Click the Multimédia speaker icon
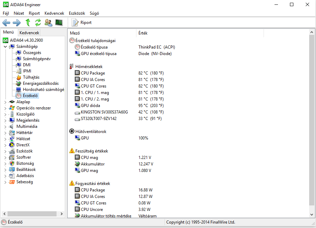The image size is (316, 228). 12,126
